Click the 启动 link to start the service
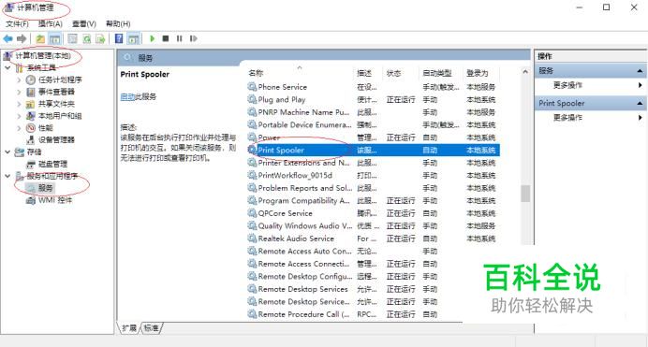Screen dimensions: 648x347 [x=127, y=96]
